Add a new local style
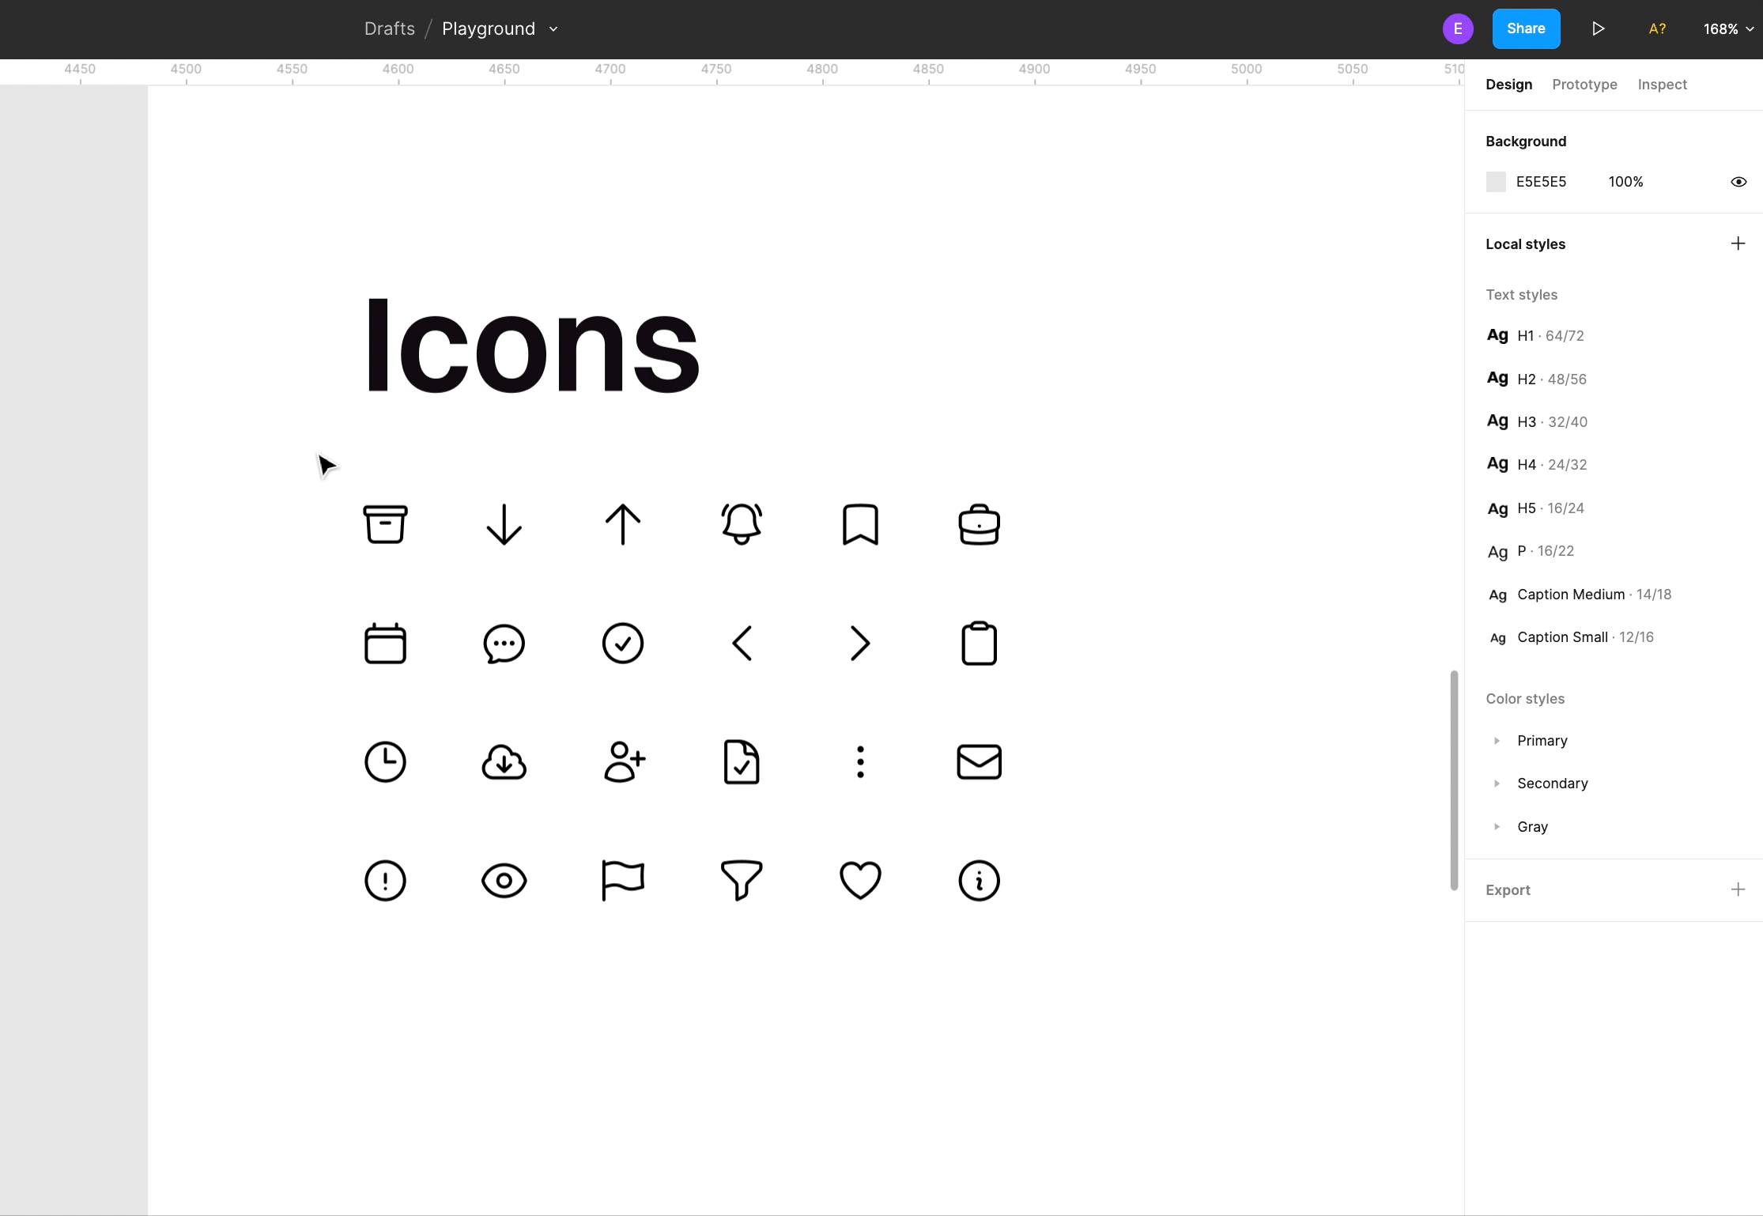 tap(1738, 244)
